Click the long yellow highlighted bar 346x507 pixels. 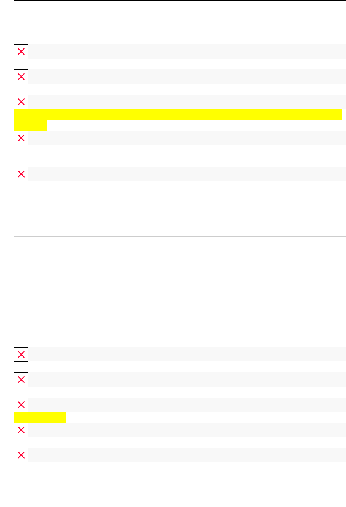177,114
